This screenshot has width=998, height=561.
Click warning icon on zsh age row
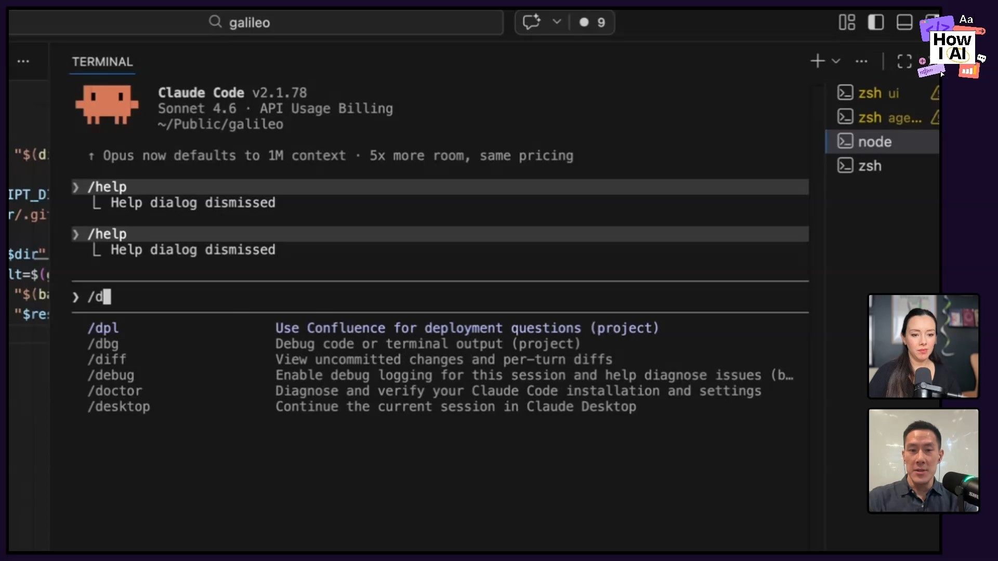click(x=935, y=117)
